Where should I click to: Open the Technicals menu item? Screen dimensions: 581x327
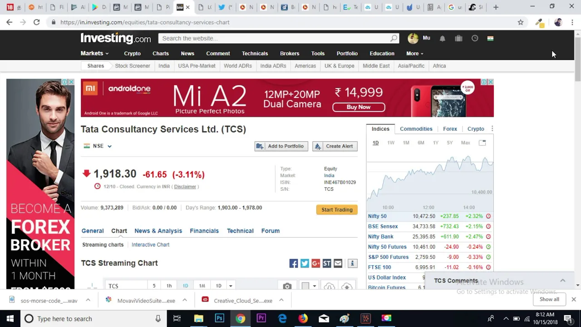click(x=255, y=54)
